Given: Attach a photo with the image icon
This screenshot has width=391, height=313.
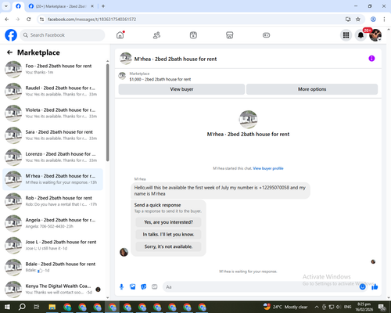Looking at the screenshot, I should (133, 287).
